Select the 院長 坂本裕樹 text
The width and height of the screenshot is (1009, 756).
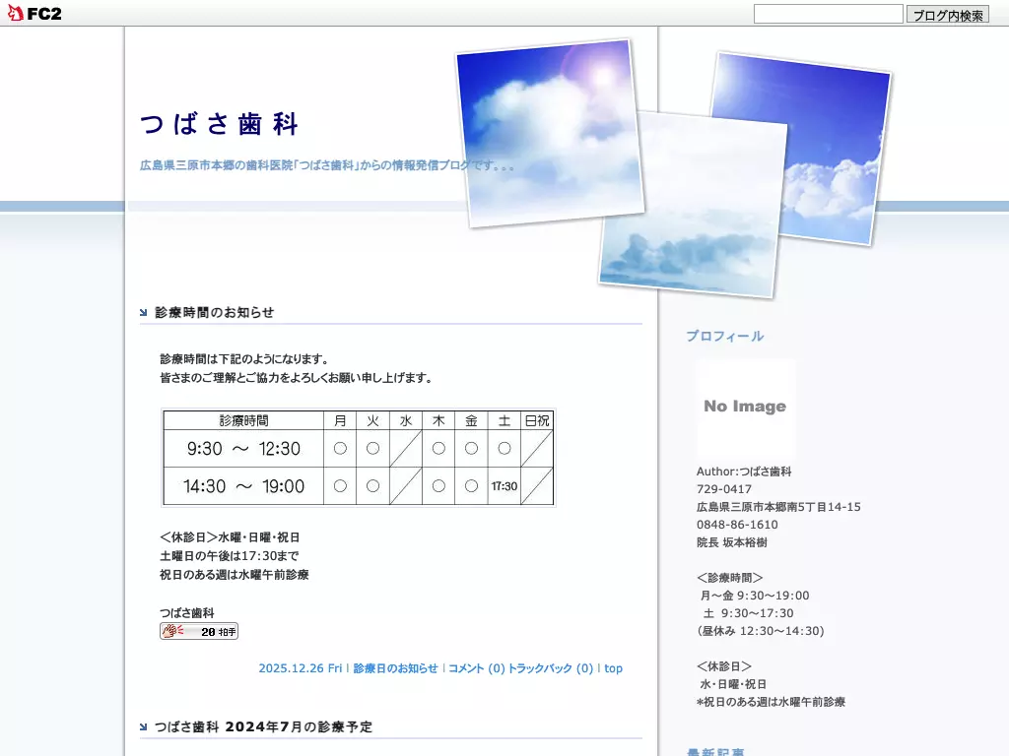click(x=732, y=542)
